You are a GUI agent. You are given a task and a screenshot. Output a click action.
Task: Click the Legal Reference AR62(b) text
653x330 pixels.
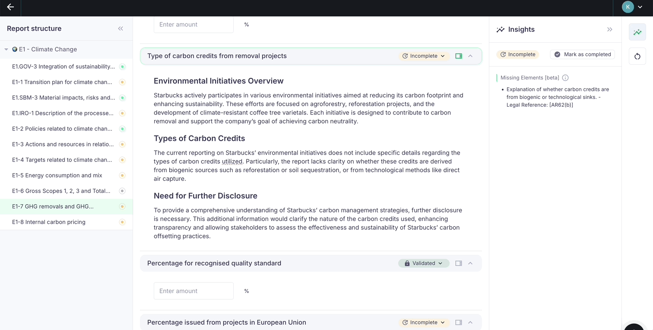click(x=540, y=105)
